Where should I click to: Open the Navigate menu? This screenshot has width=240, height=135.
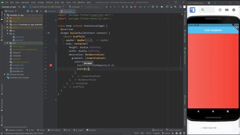click(x=25, y=3)
